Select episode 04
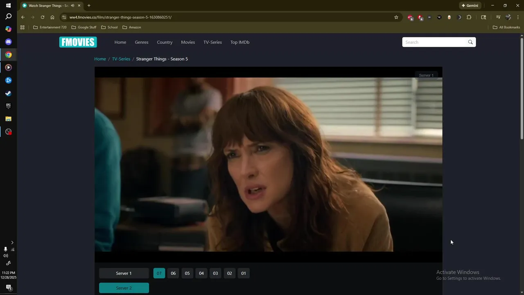Screen dimensions: 524x295 (x=201, y=273)
